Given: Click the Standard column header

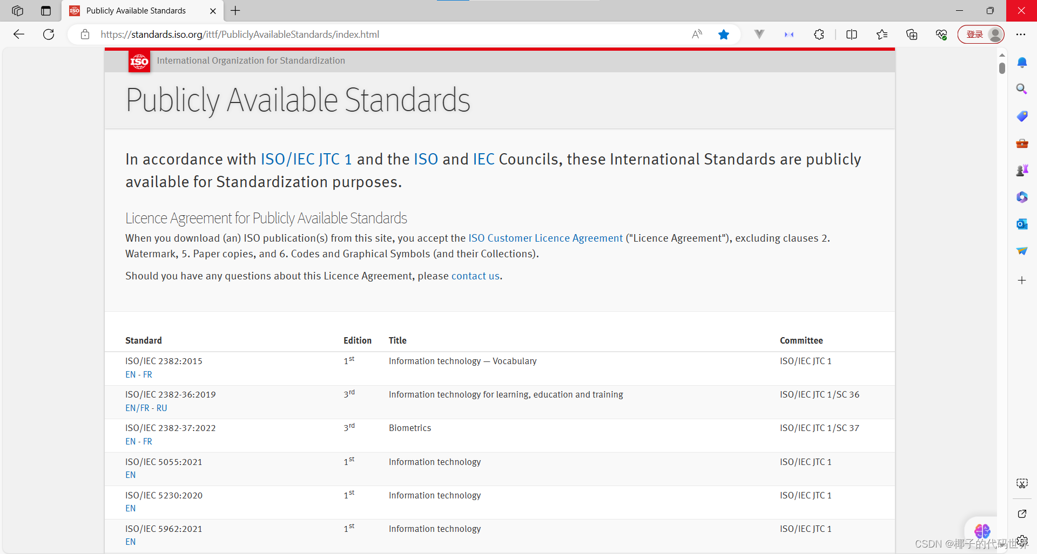Looking at the screenshot, I should pos(144,340).
